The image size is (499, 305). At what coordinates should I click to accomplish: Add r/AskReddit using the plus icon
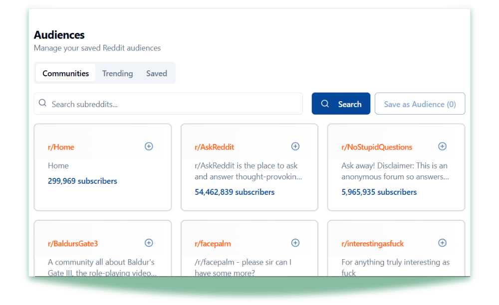coord(295,147)
